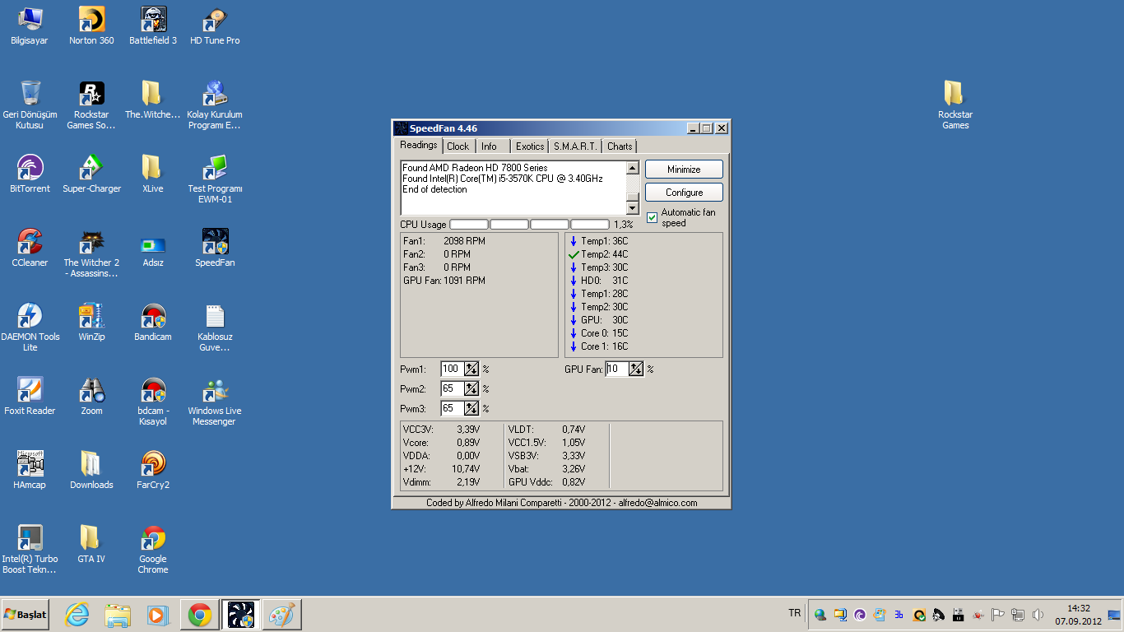Click the Safely Remove USB tray icon
The height and width of the screenshot is (632, 1124).
click(959, 615)
